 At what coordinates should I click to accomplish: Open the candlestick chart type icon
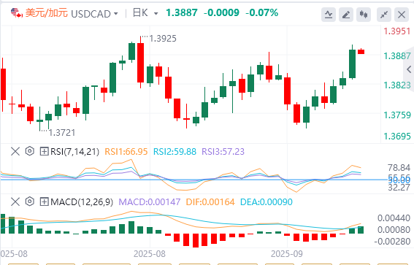coord(364,15)
